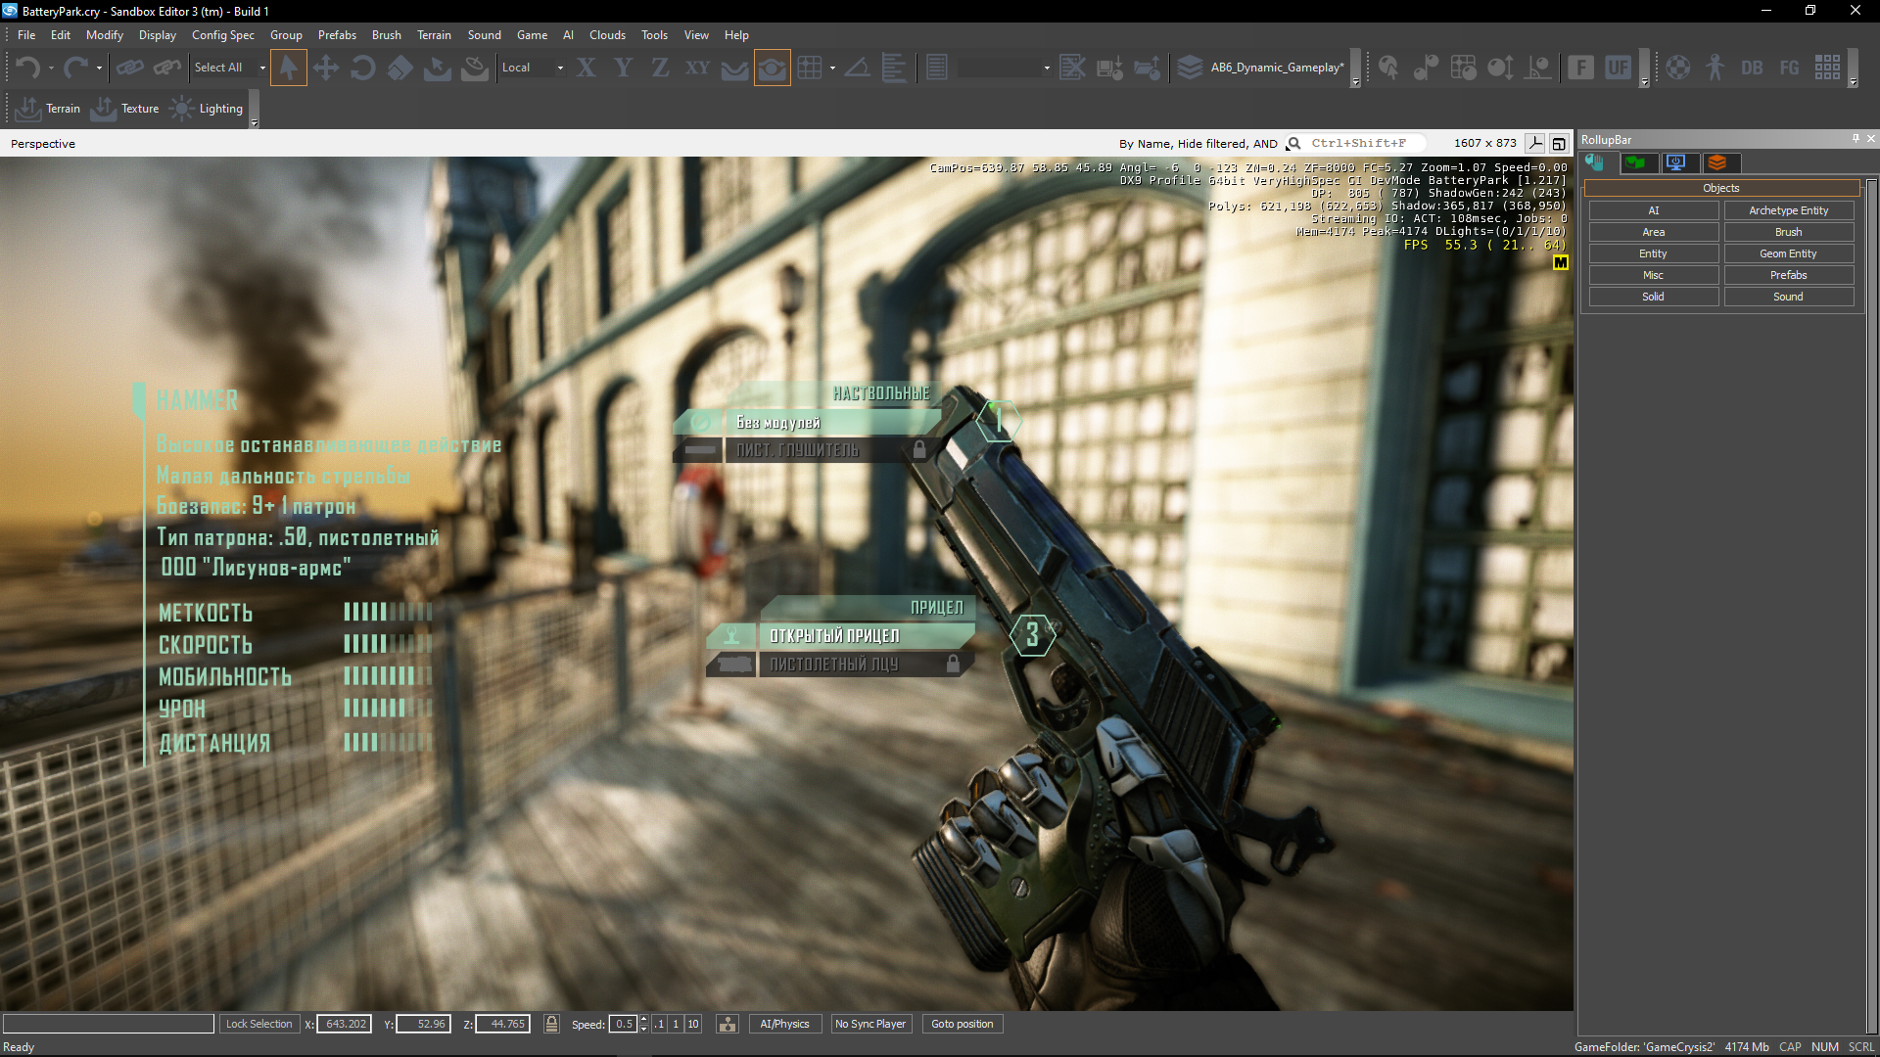Open the Select All filter dropdown
The image size is (1880, 1057).
click(x=262, y=68)
